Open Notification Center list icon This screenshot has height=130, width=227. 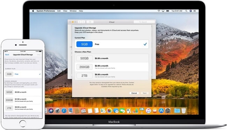click(195, 11)
